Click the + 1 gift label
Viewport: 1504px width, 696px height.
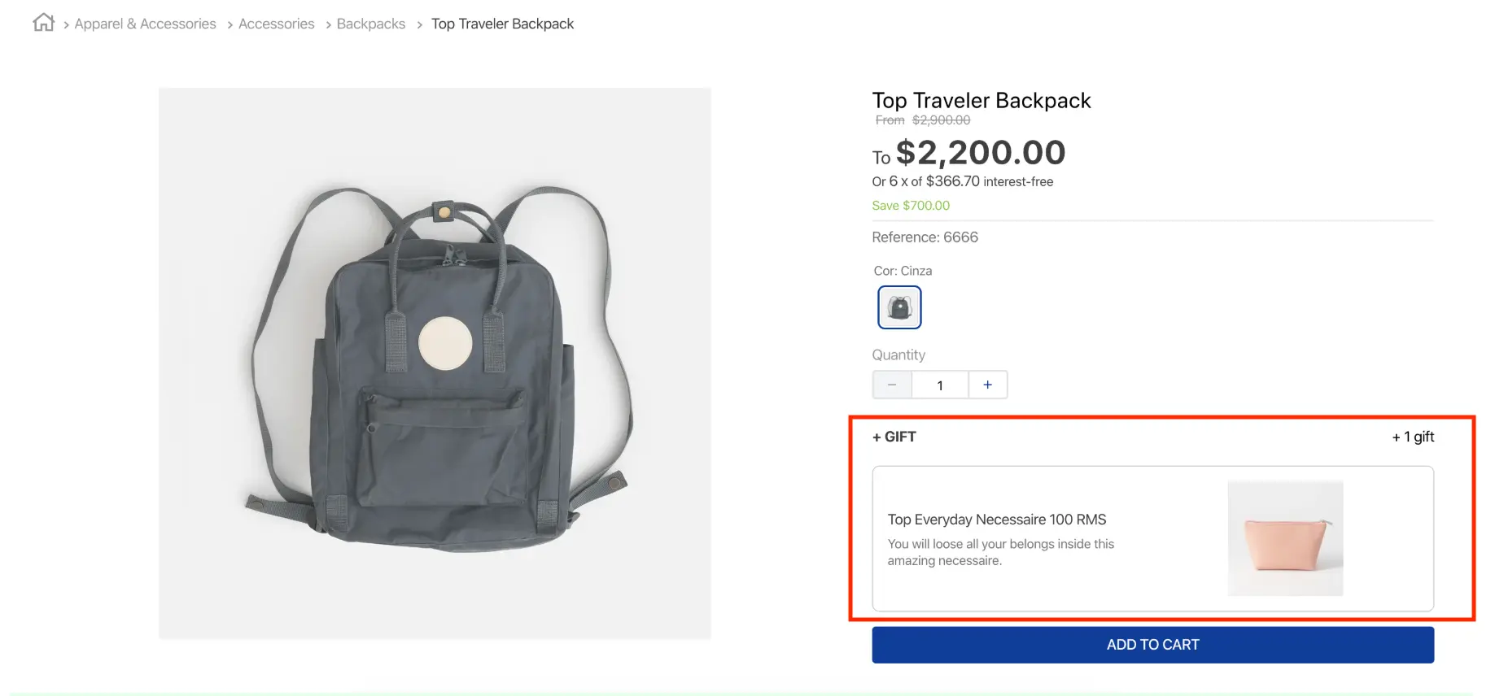1413,437
